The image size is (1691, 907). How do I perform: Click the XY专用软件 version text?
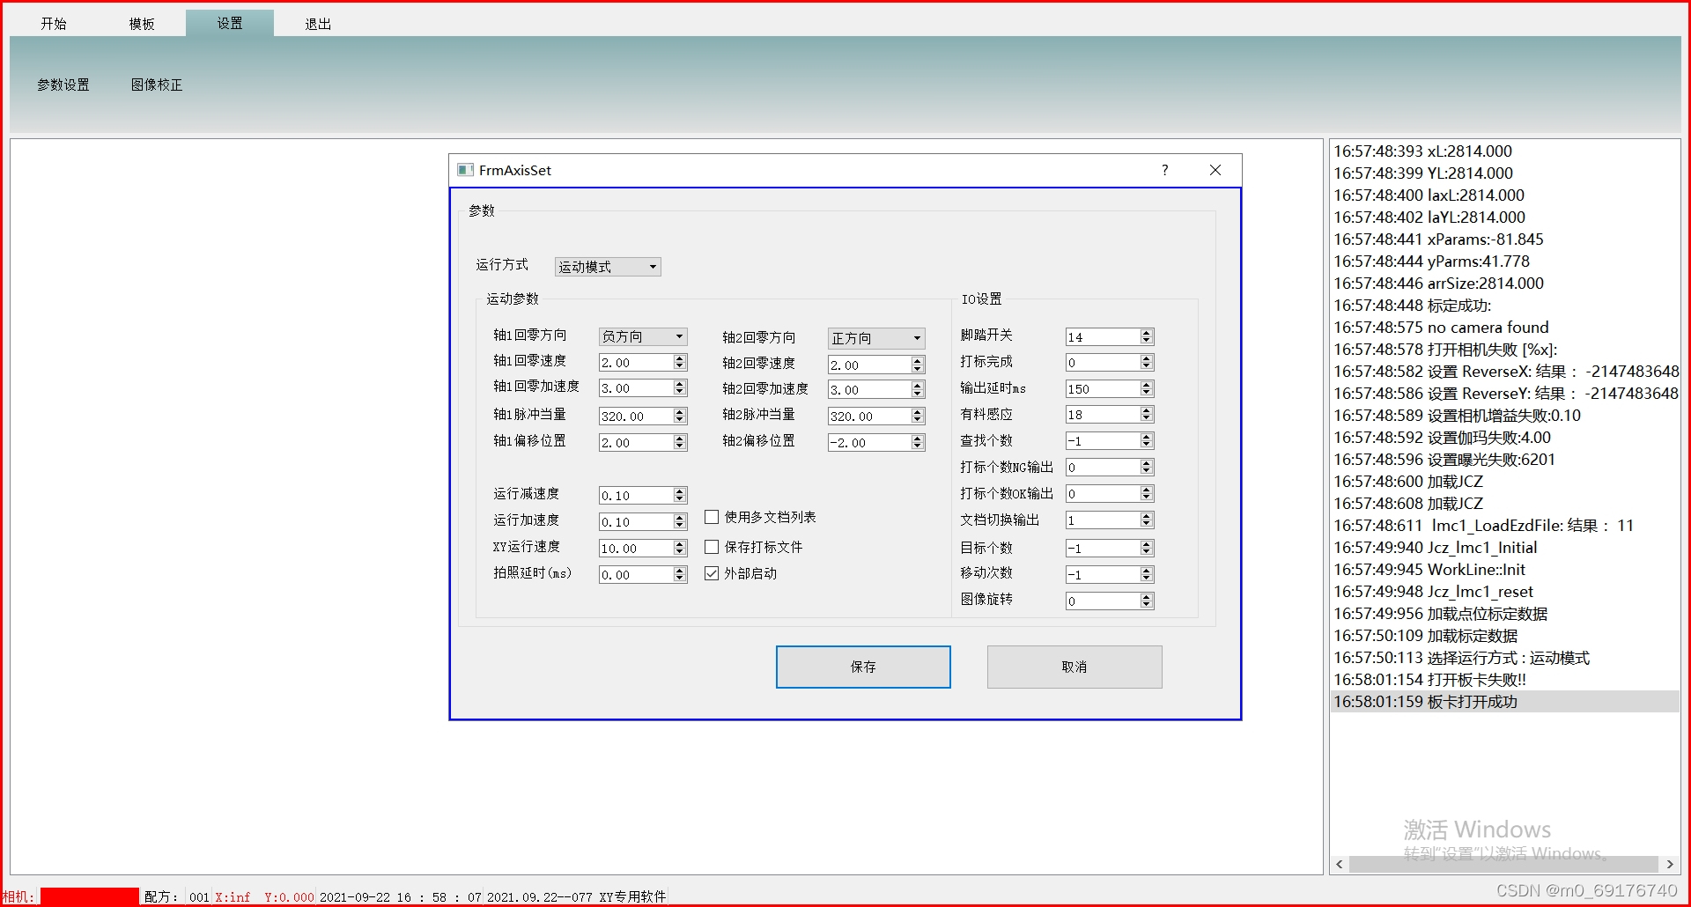click(577, 897)
